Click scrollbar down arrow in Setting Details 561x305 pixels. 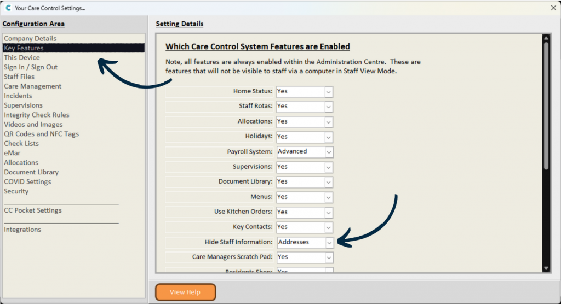546,268
